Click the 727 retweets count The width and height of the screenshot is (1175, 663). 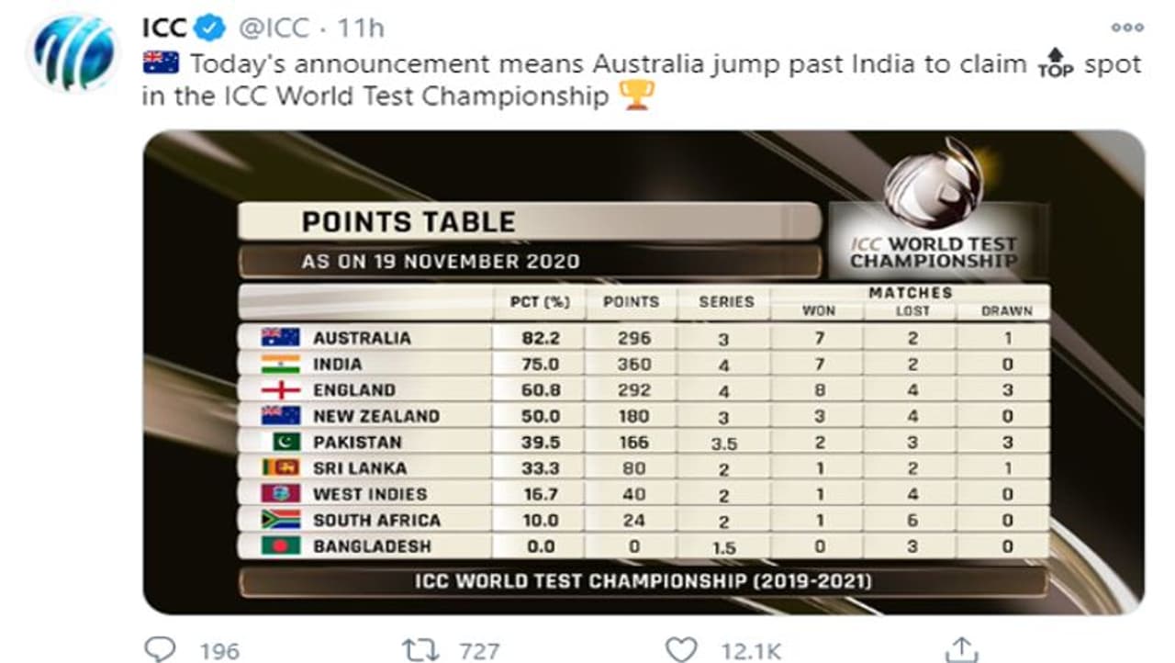click(x=477, y=651)
